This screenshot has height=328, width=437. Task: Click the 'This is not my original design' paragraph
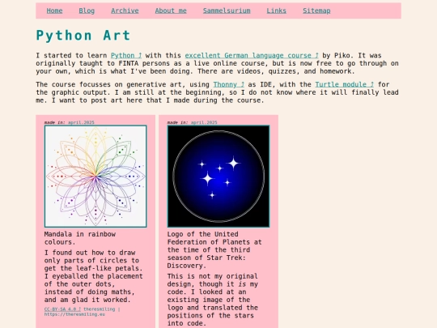pyautogui.click(x=213, y=300)
